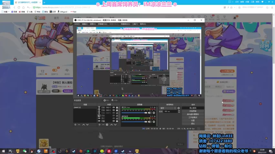The height and width of the screenshot is (154, 275).
Task: Click Stop Streaming button in Controls
Action: tap(193, 108)
